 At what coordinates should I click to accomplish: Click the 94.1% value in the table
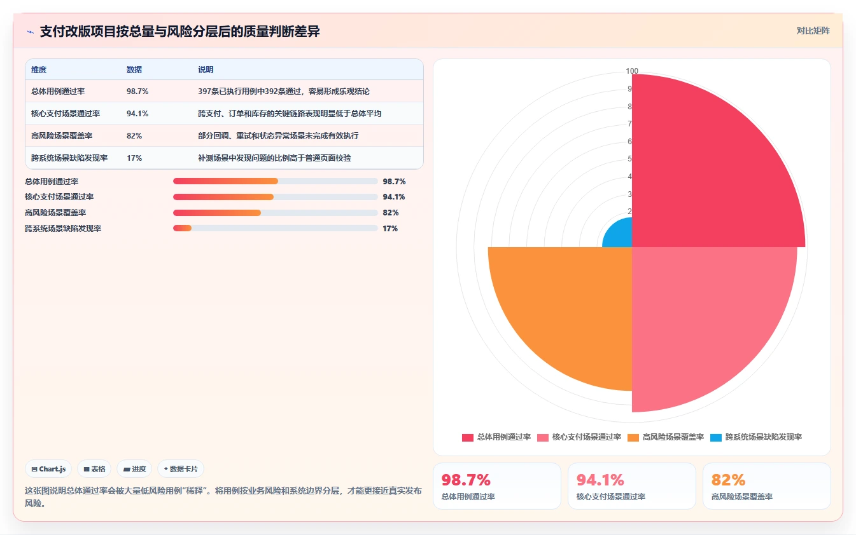(137, 113)
